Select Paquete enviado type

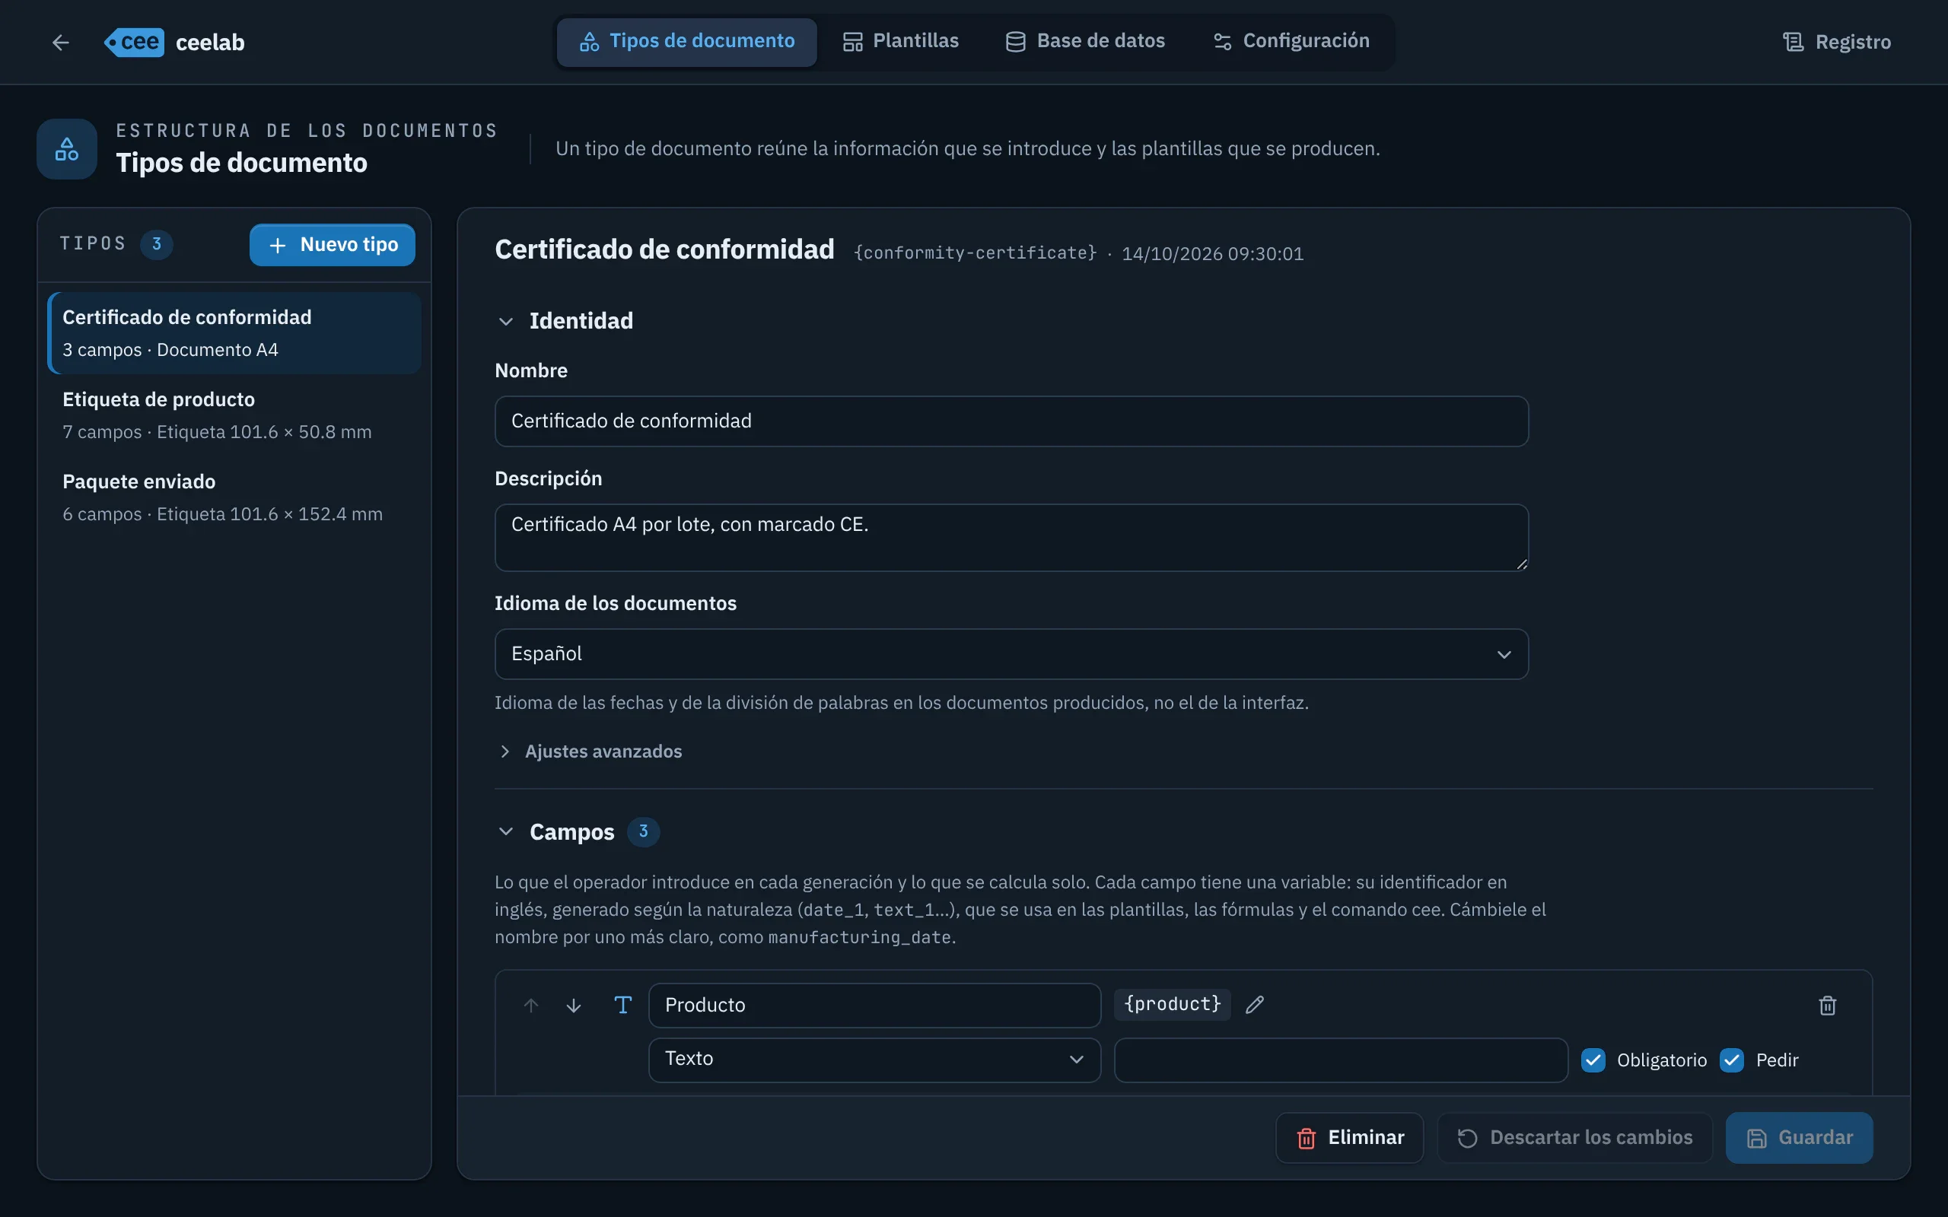(x=234, y=497)
